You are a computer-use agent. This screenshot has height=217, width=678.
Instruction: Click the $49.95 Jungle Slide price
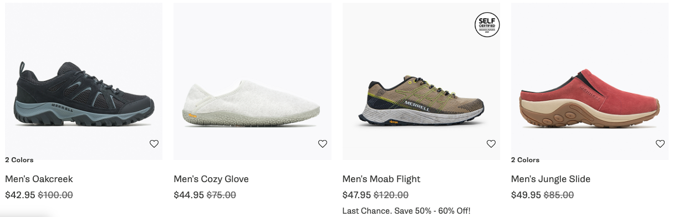point(526,195)
